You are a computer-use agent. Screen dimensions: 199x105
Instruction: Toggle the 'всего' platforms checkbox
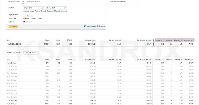24,18
